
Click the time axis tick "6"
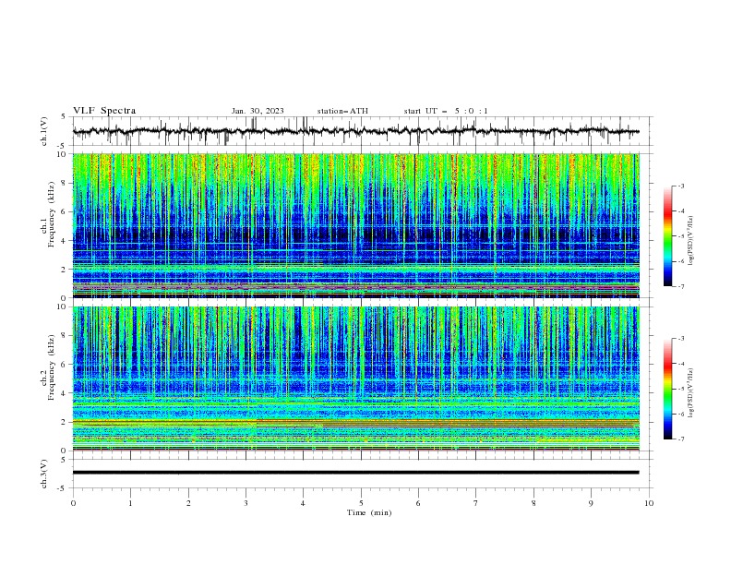pyautogui.click(x=418, y=503)
